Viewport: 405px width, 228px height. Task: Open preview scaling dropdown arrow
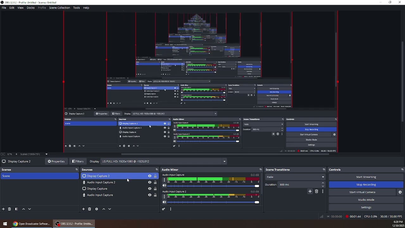pos(47,154)
